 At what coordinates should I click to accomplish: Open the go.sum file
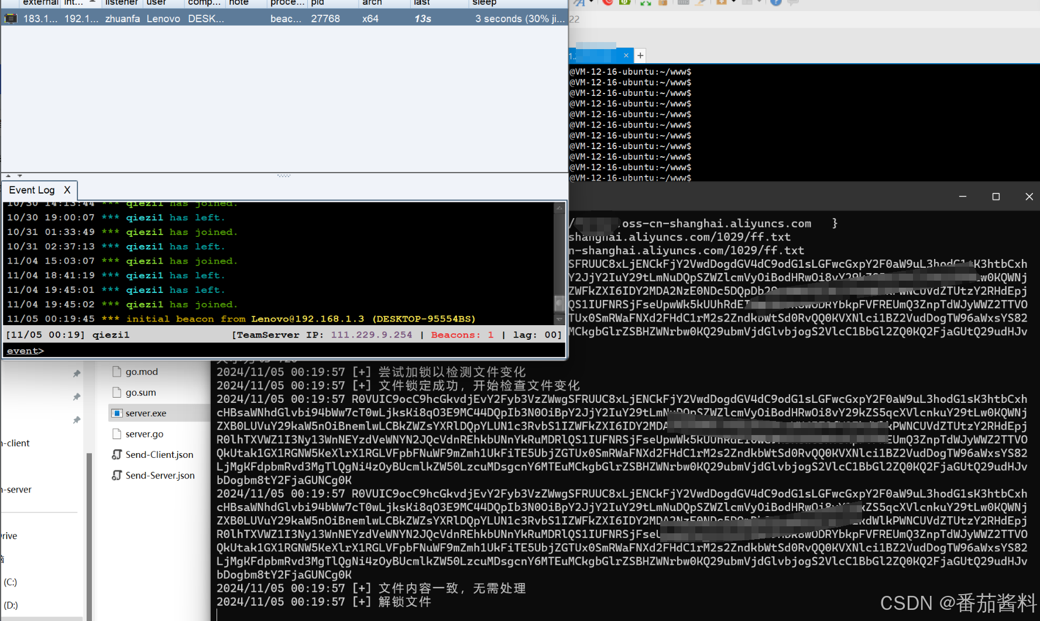click(x=140, y=392)
